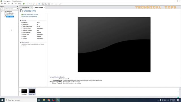
Task: Click the VMware Workstation taskbar icon
Action: click(58, 100)
